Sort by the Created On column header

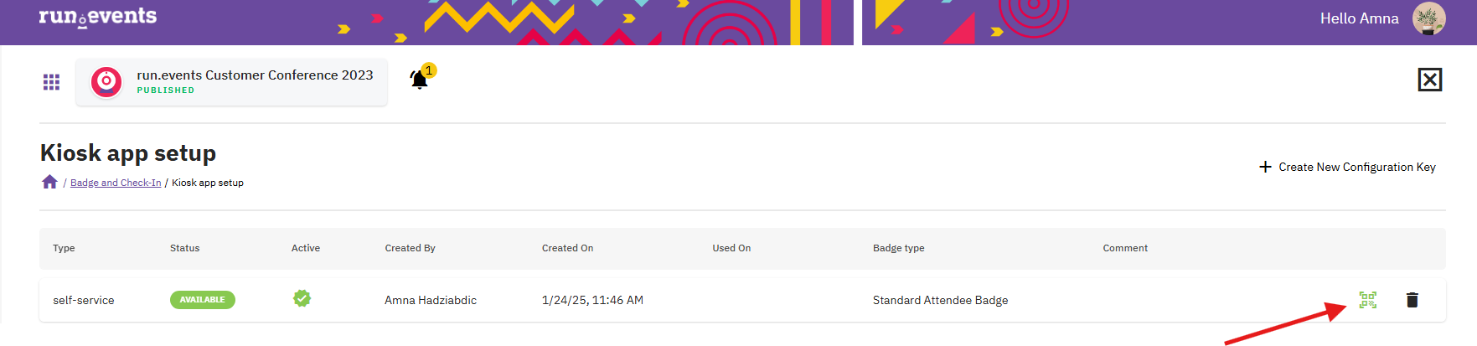tap(567, 248)
